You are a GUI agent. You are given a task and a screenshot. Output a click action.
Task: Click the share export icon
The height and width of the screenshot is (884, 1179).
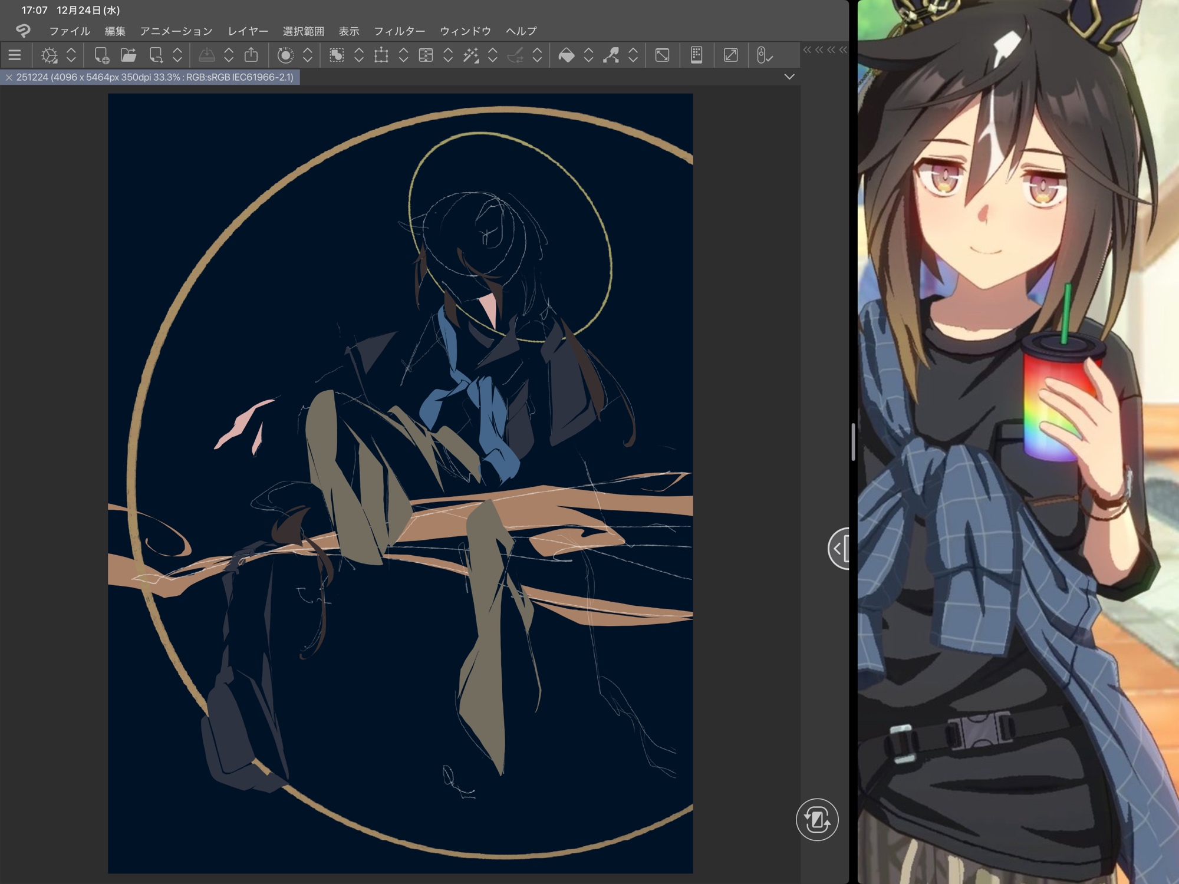pos(251,55)
